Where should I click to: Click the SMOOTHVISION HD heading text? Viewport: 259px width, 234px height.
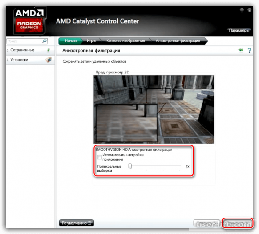[x=134, y=149]
